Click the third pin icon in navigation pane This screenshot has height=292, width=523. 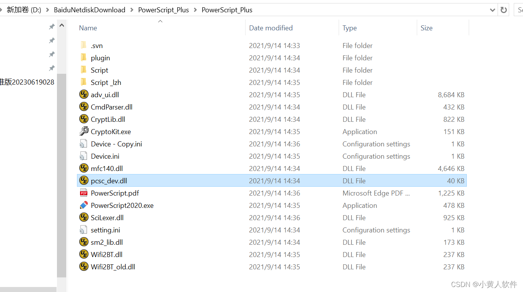(x=52, y=54)
